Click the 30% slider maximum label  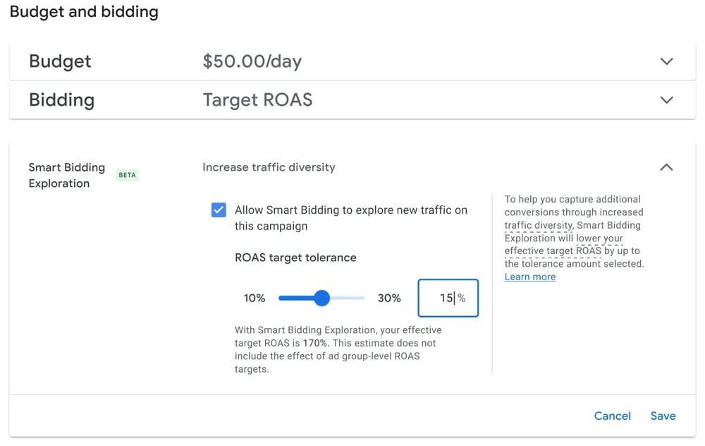[x=389, y=298]
